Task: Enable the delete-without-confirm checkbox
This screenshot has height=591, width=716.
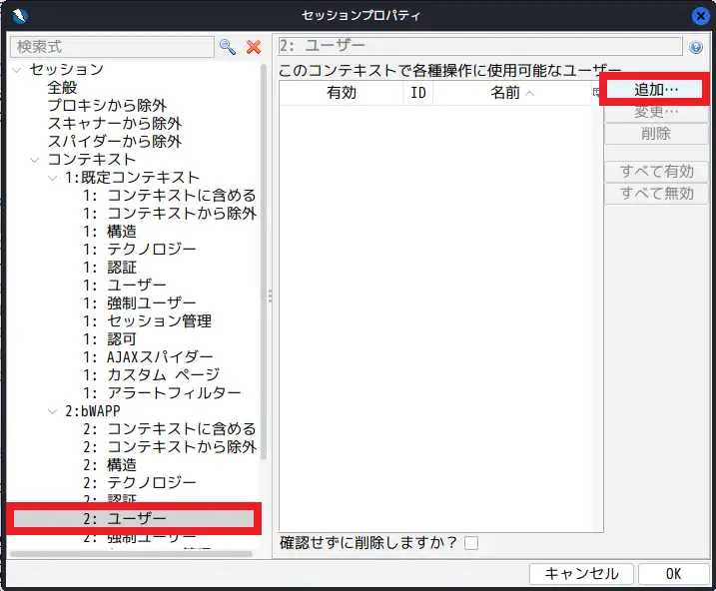Action: point(471,543)
